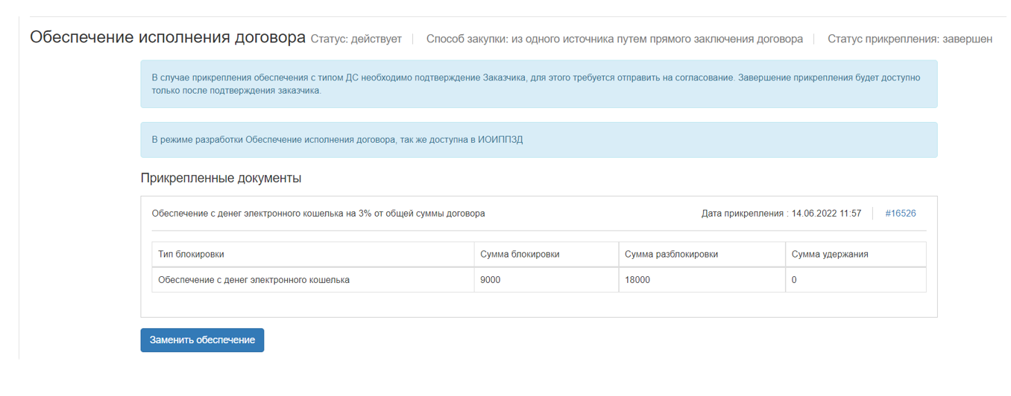Viewport: 1011px width, 396px height.
Task: Click the "Способ закупки" text in header
Action: [x=614, y=39]
